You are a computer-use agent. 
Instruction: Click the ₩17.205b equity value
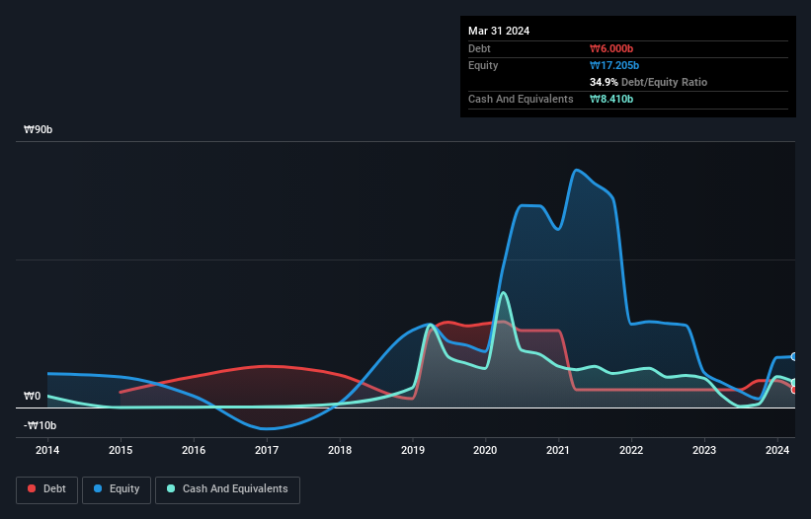614,65
